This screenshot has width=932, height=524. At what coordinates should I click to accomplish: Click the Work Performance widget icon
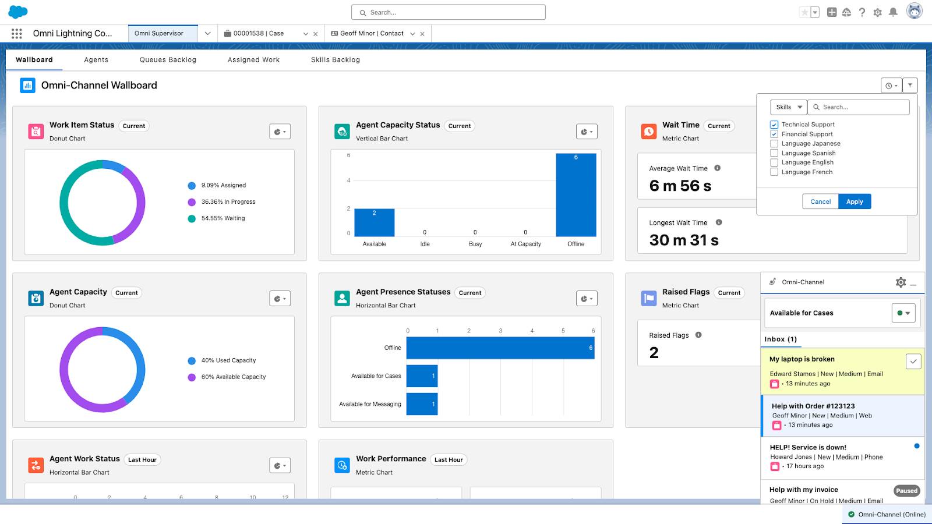[343, 466]
